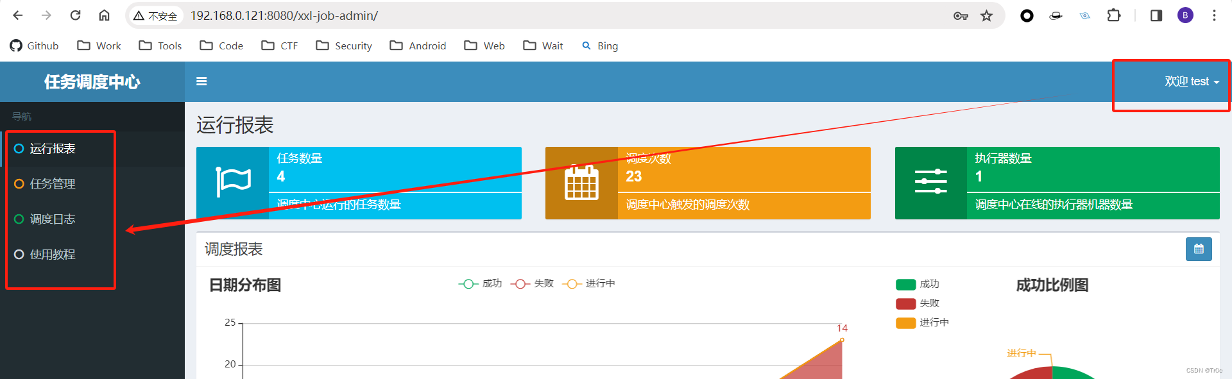The image size is (1232, 379).
Task: Click the value 4 on 任务数量 card
Action: tap(280, 177)
